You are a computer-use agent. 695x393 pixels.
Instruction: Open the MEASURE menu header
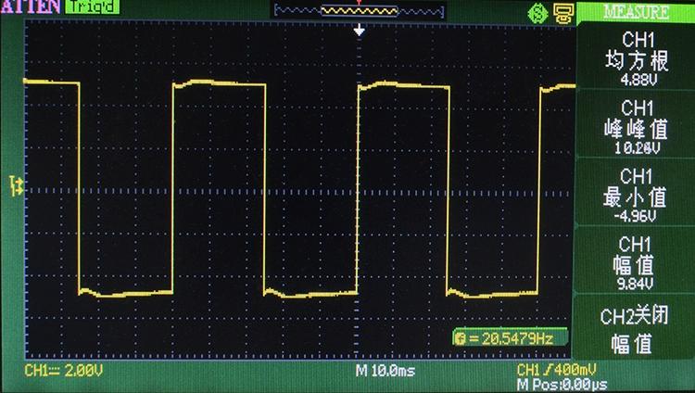[636, 12]
